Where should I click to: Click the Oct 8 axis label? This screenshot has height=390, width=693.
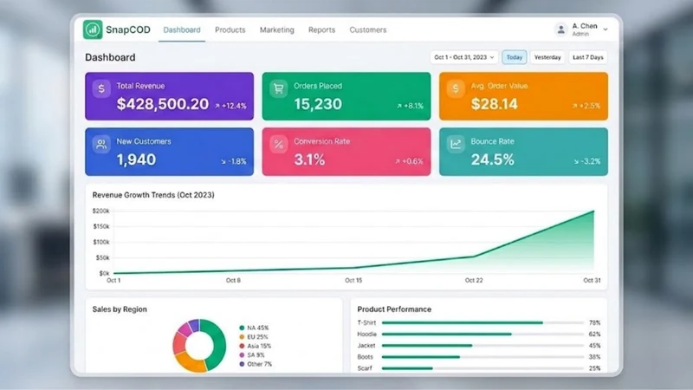tap(233, 280)
